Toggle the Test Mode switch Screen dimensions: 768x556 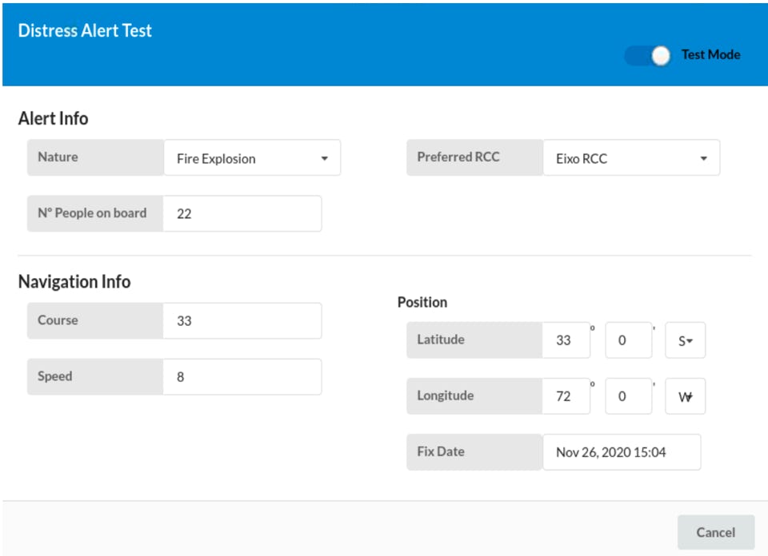648,55
